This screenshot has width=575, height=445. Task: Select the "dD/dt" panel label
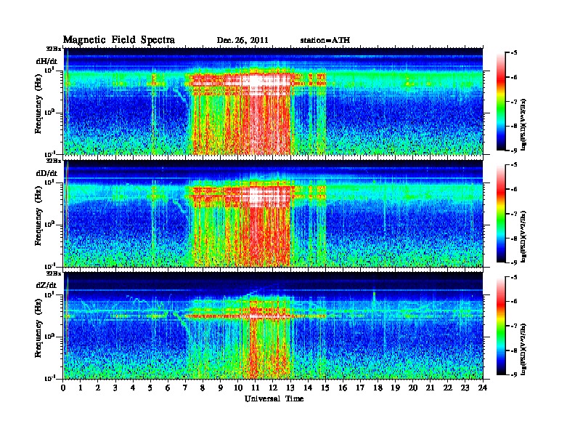46,173
